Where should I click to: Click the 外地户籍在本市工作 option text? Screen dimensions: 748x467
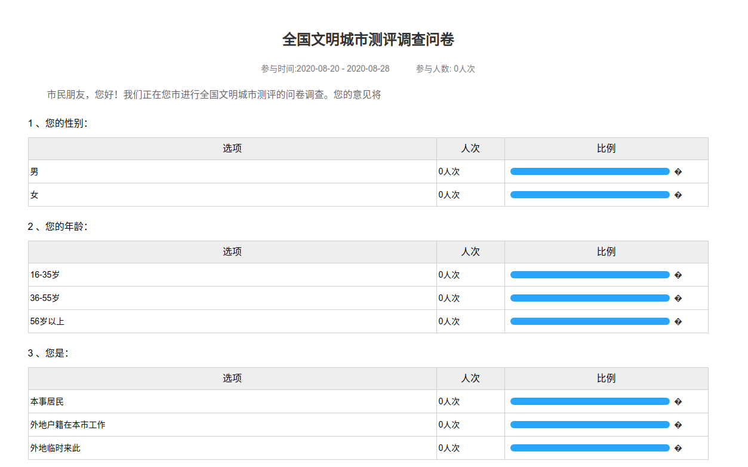68,425
